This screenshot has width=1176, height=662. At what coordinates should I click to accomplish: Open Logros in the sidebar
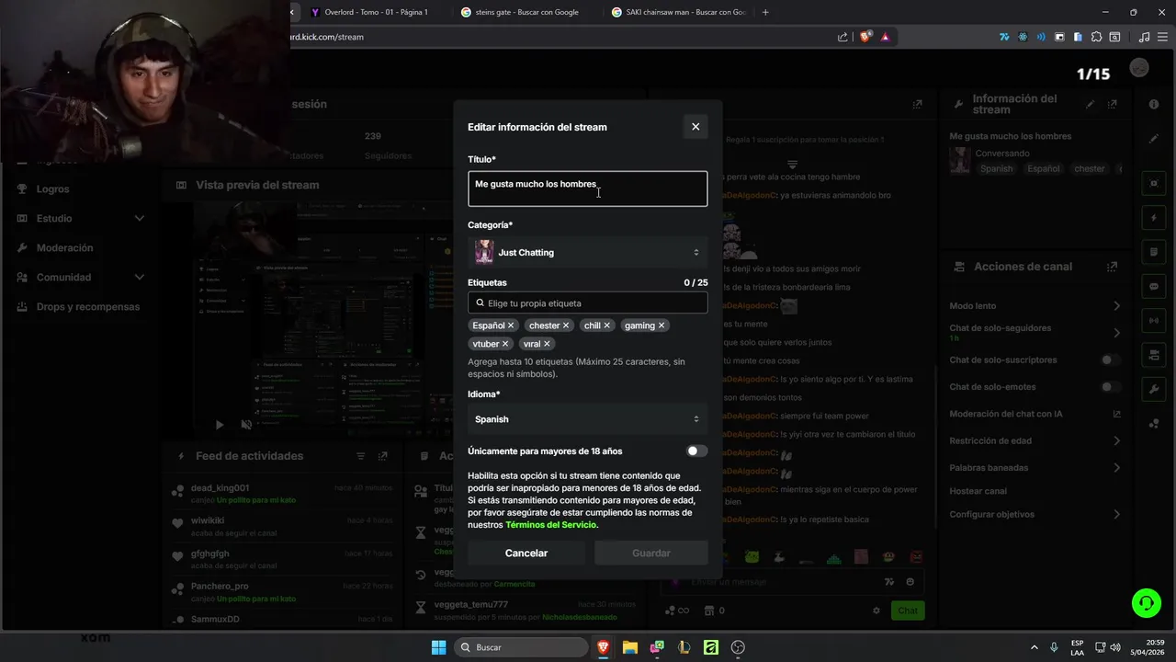coord(52,188)
